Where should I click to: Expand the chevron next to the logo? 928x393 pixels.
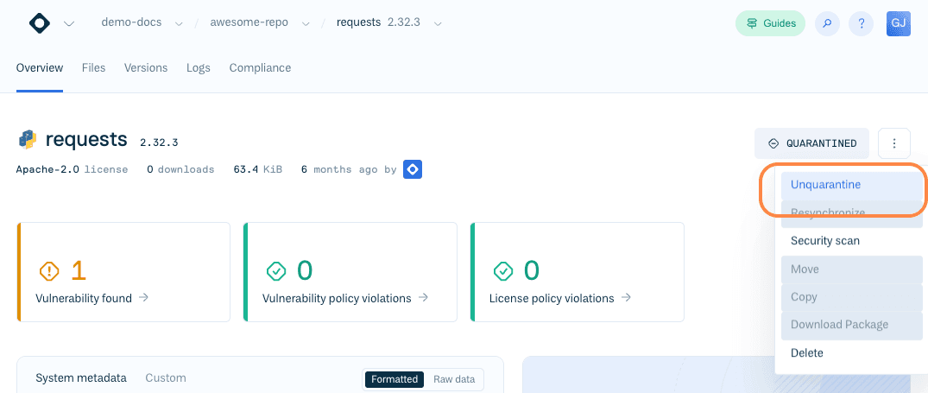(69, 23)
